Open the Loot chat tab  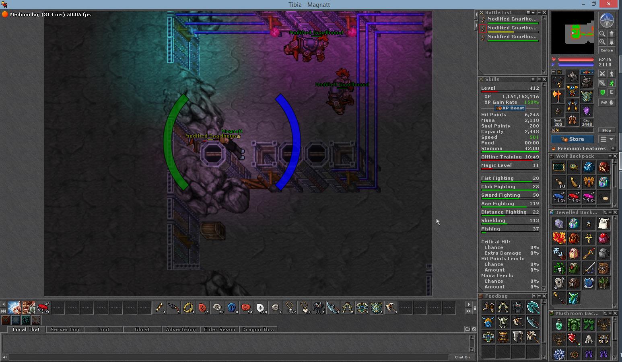[x=103, y=329]
